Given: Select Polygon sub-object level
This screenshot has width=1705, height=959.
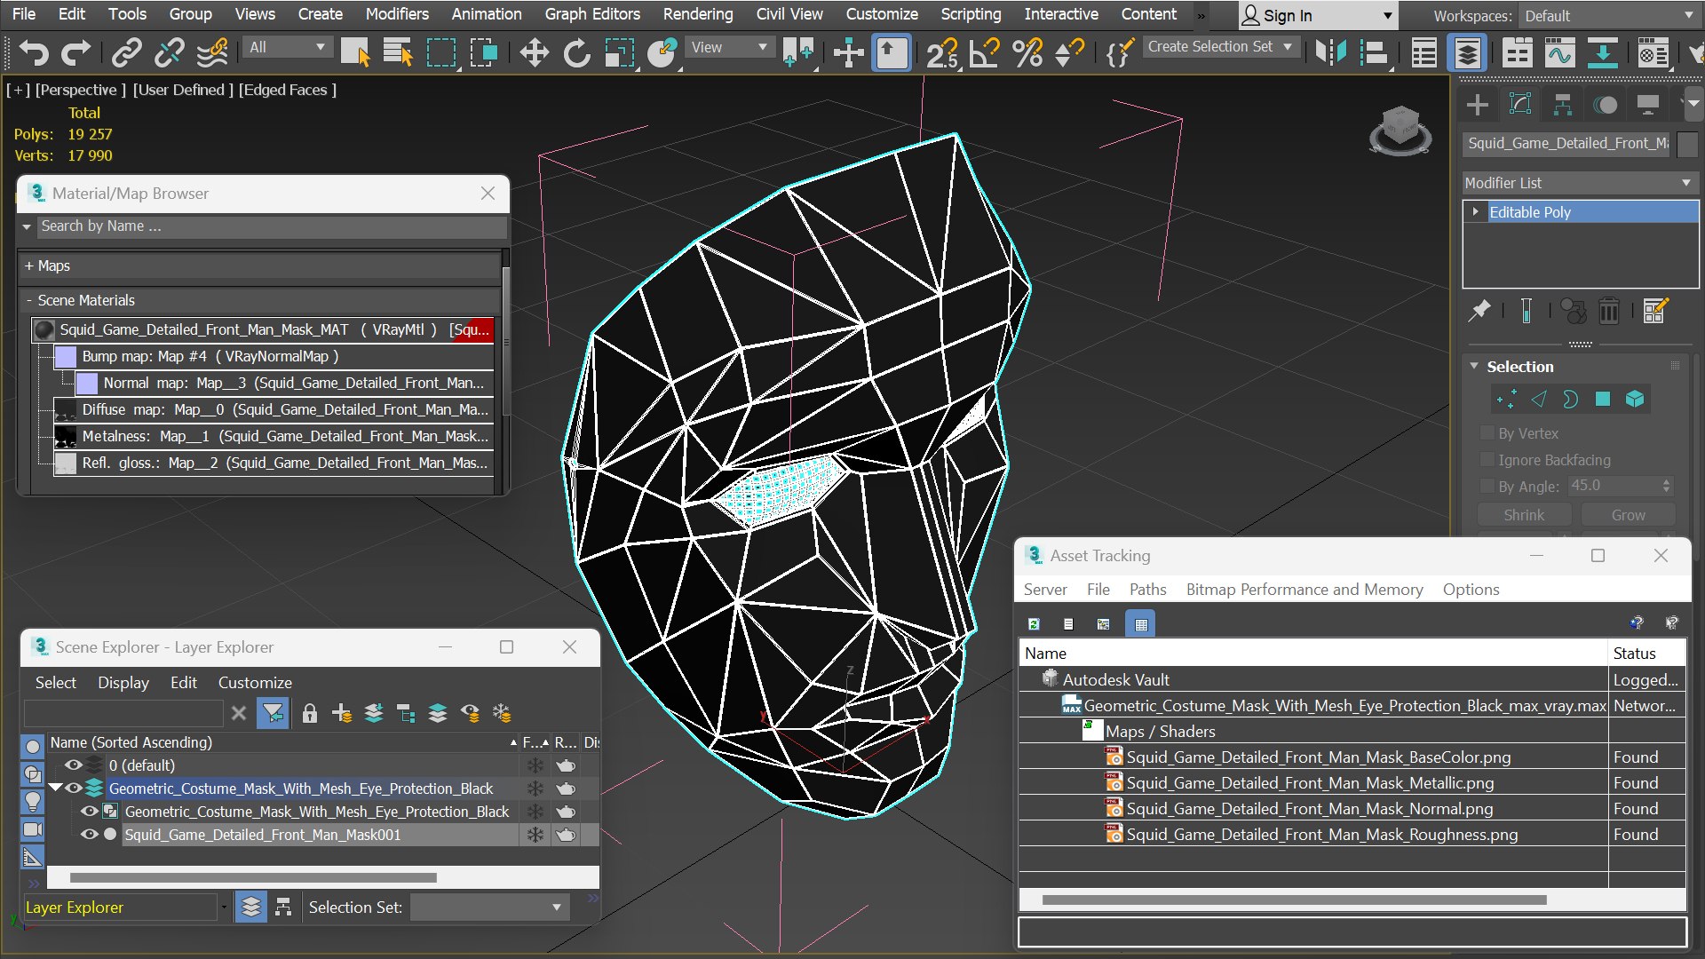Looking at the screenshot, I should point(1602,400).
